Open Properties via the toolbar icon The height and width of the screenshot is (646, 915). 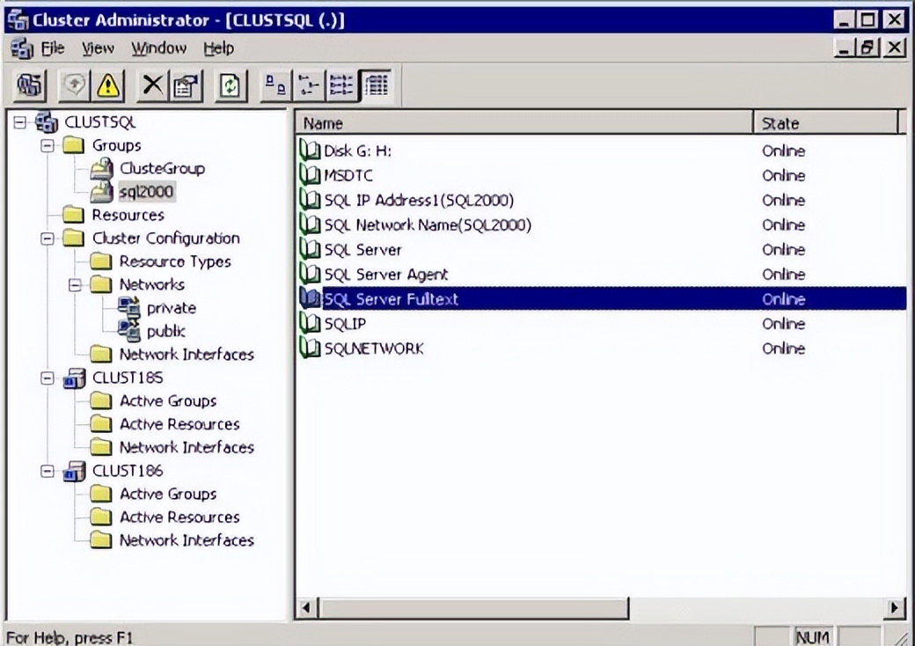(185, 85)
